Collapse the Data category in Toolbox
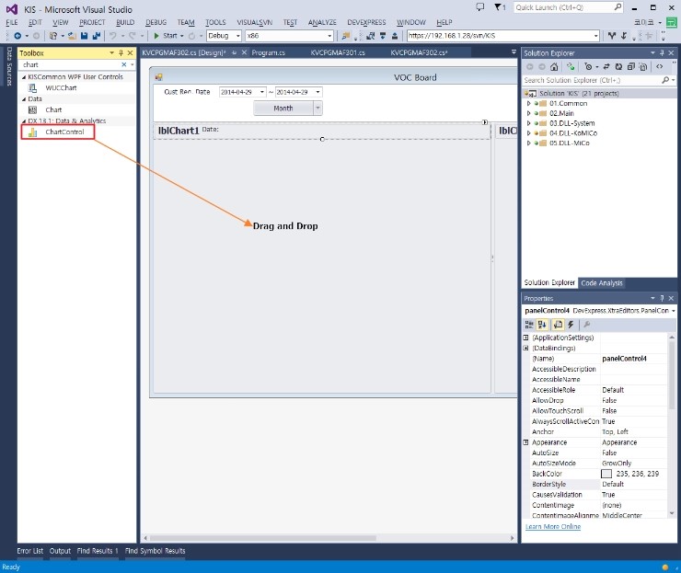 25,98
